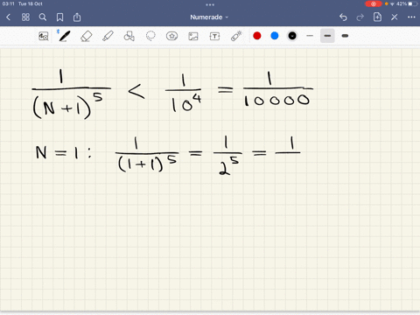Select the Eraser tool
Screen dimensions: 420x315
click(86, 36)
